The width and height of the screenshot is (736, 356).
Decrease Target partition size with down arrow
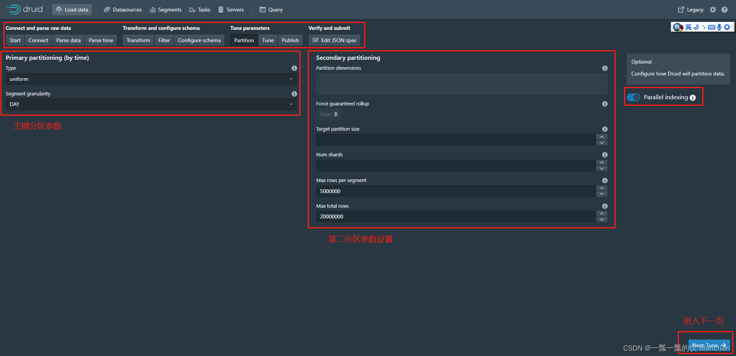point(602,143)
